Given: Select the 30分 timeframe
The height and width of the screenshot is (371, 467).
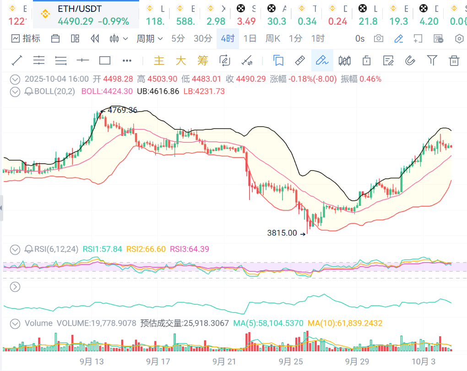Looking at the screenshot, I should [x=203, y=39].
